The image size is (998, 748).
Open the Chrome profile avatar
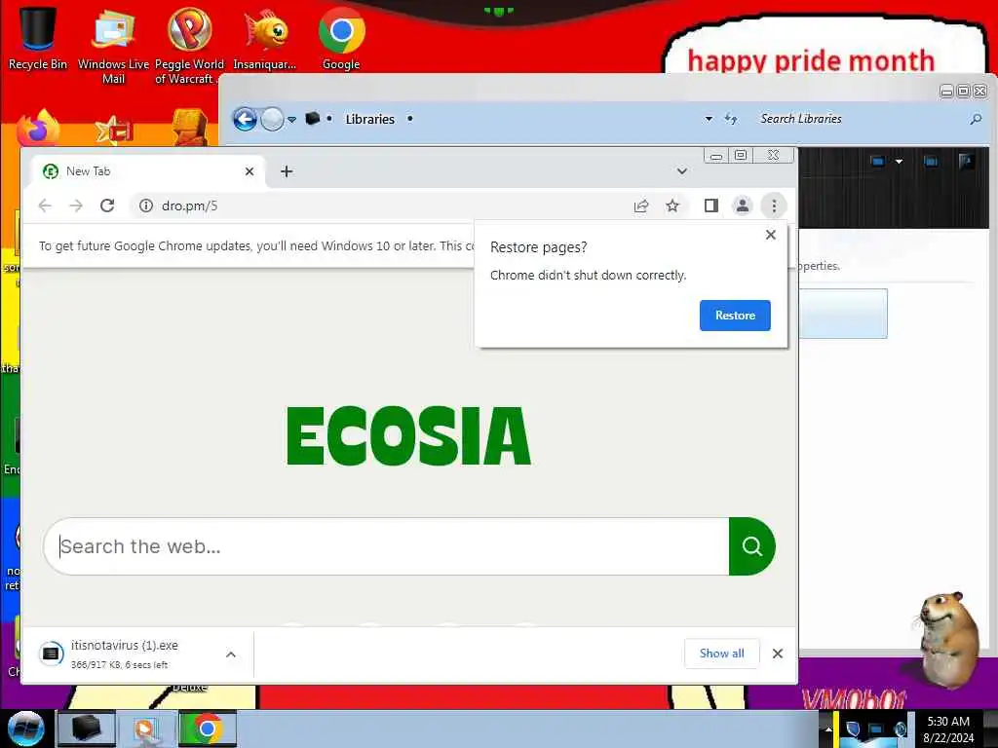[742, 206]
